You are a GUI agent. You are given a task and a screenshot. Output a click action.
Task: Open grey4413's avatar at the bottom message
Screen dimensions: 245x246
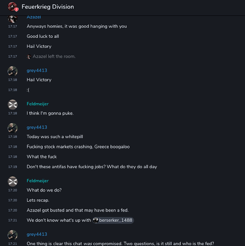pos(13,235)
